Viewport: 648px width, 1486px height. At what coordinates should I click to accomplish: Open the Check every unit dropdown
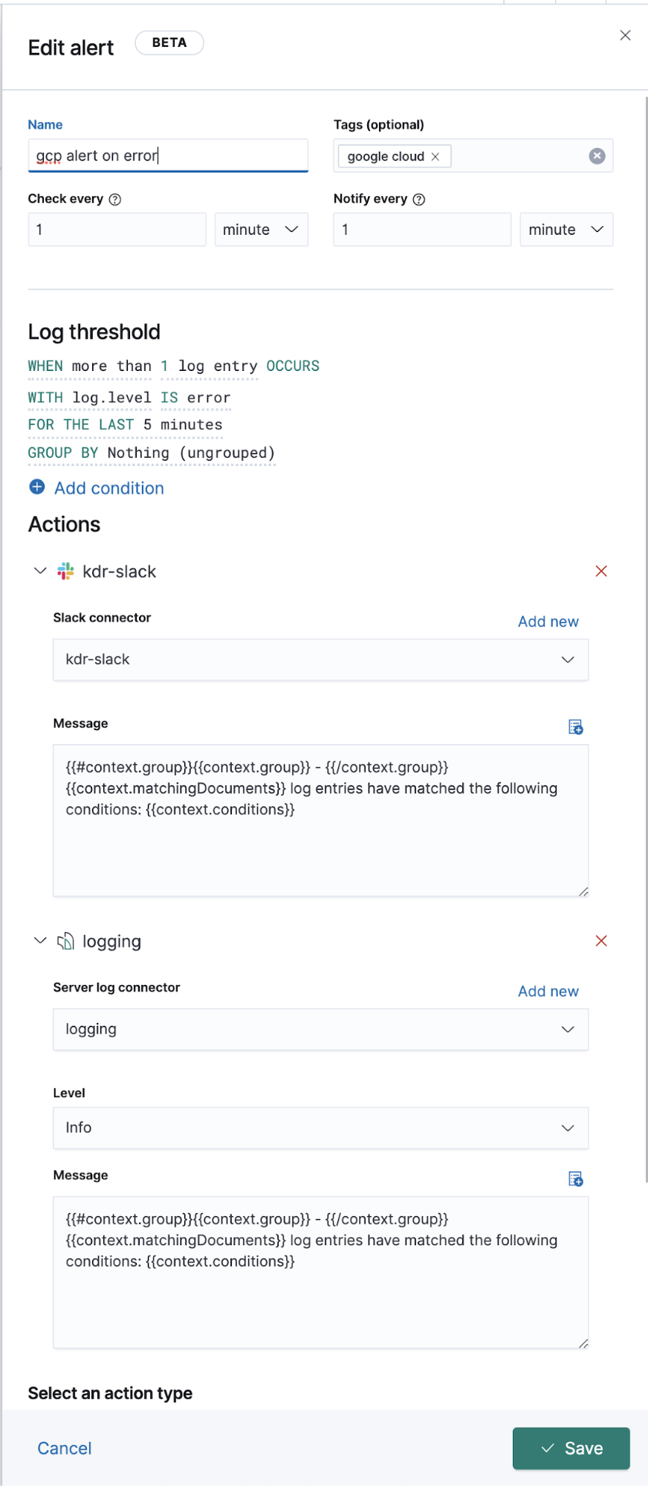tap(261, 230)
